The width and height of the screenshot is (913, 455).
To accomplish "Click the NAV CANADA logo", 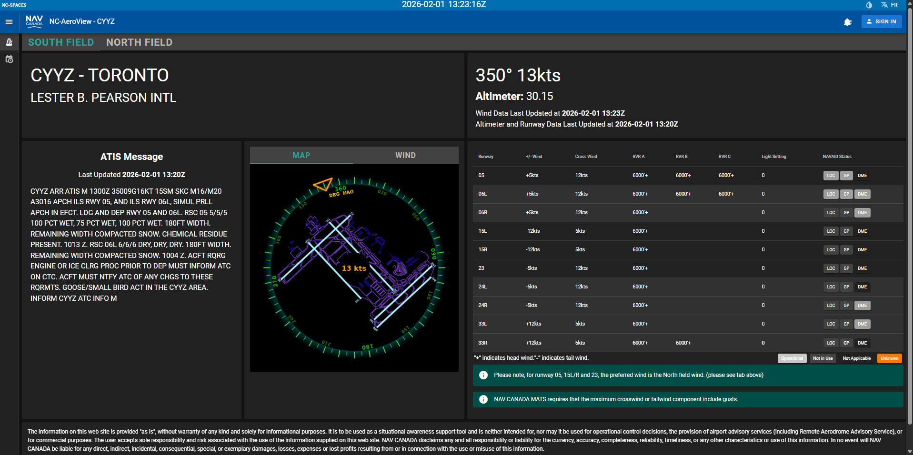I will 34,21.
